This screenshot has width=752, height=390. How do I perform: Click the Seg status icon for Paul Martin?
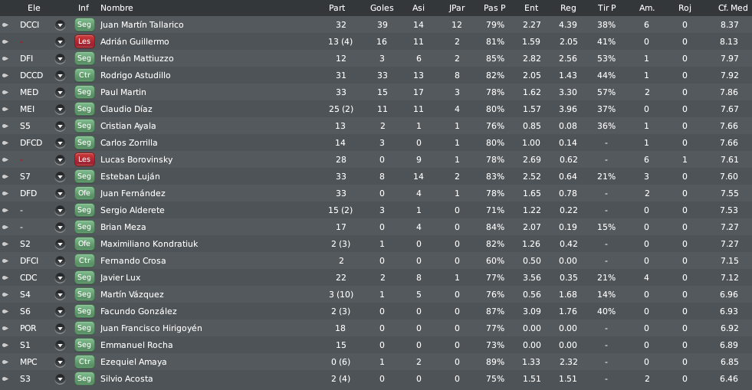pyautogui.click(x=84, y=92)
